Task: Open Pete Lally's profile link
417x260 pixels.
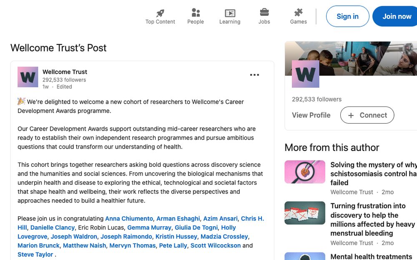Action: pyautogui.click(x=173, y=246)
